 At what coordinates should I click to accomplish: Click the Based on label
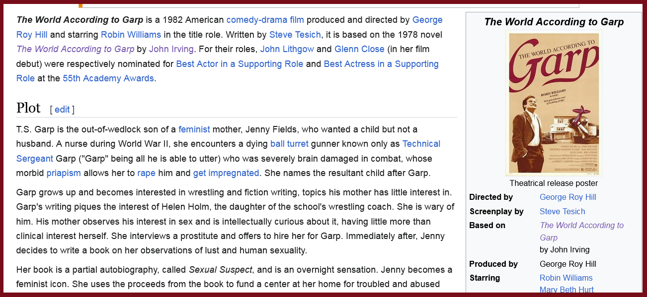[x=487, y=226]
